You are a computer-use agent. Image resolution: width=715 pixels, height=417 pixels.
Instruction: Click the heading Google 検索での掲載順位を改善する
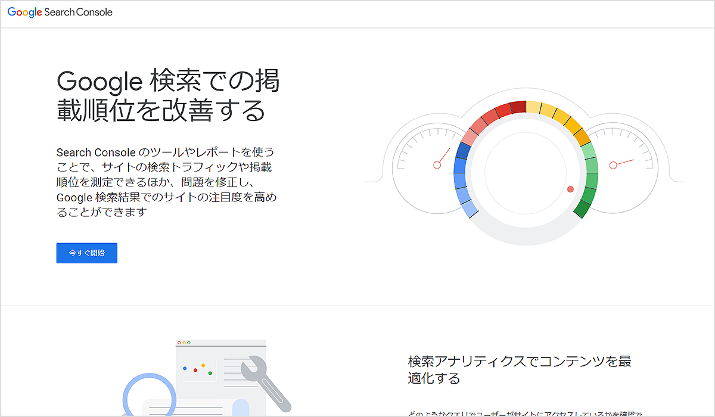click(168, 95)
